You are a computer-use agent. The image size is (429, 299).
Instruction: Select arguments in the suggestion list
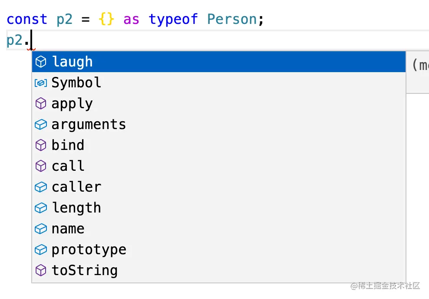point(89,125)
